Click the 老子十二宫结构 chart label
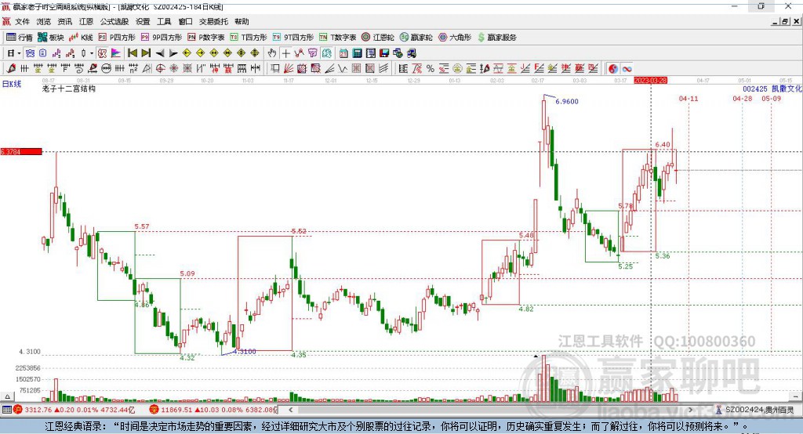Viewport: 803px width, 434px height. point(69,89)
